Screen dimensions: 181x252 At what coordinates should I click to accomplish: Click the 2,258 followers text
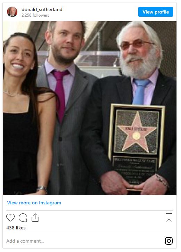(35, 15)
